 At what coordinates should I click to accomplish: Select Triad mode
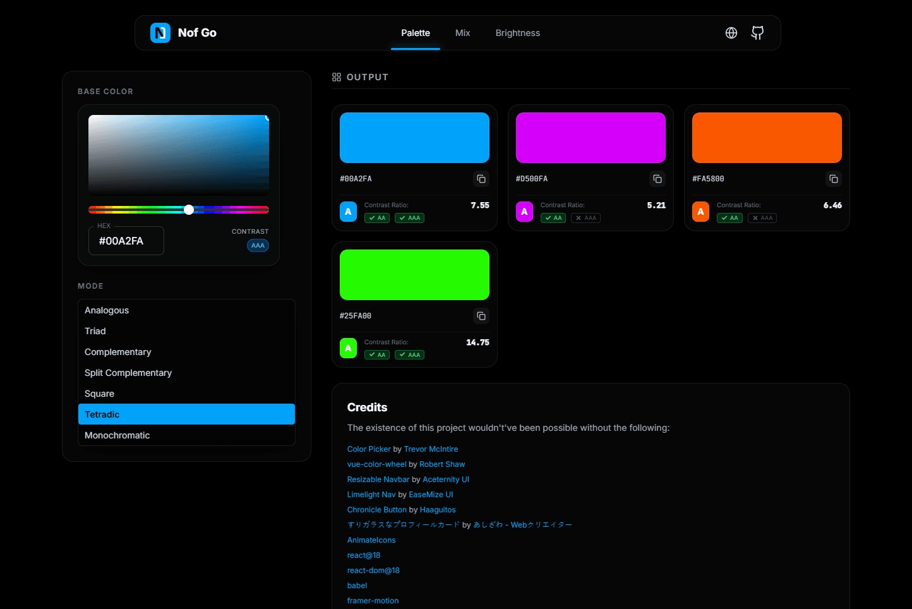pyautogui.click(x=95, y=331)
